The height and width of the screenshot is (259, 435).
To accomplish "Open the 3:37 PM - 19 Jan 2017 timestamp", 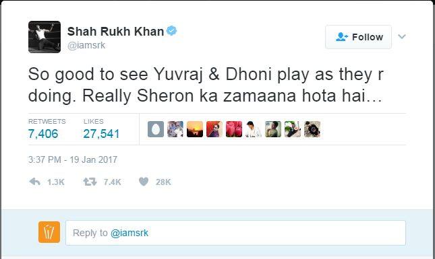I will click(73, 159).
